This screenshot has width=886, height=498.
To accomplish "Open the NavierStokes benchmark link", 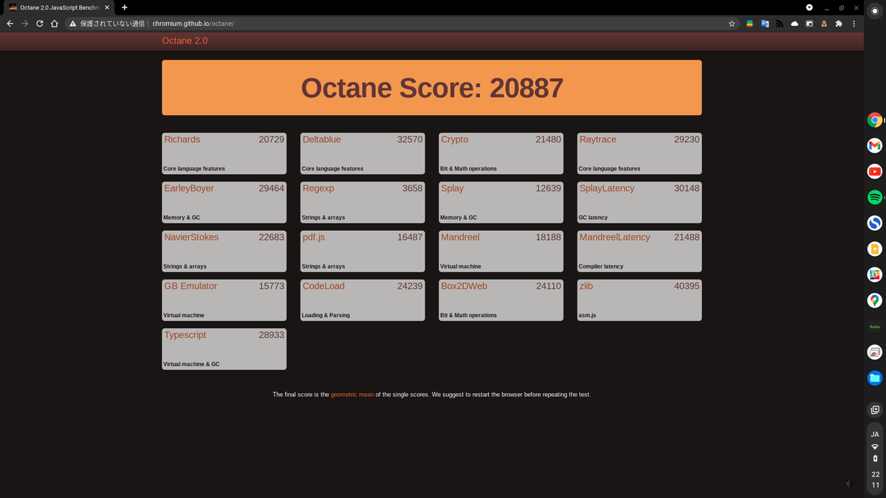I will pos(191,237).
